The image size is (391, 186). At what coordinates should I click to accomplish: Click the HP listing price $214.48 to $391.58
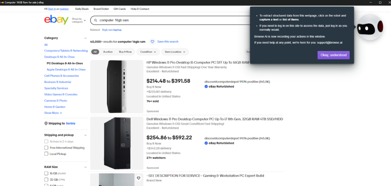(168, 81)
